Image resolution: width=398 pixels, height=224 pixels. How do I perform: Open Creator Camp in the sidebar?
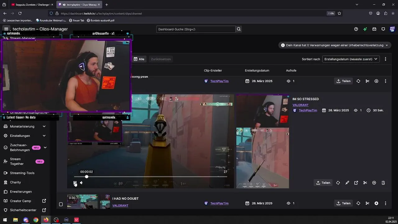pos(21,201)
